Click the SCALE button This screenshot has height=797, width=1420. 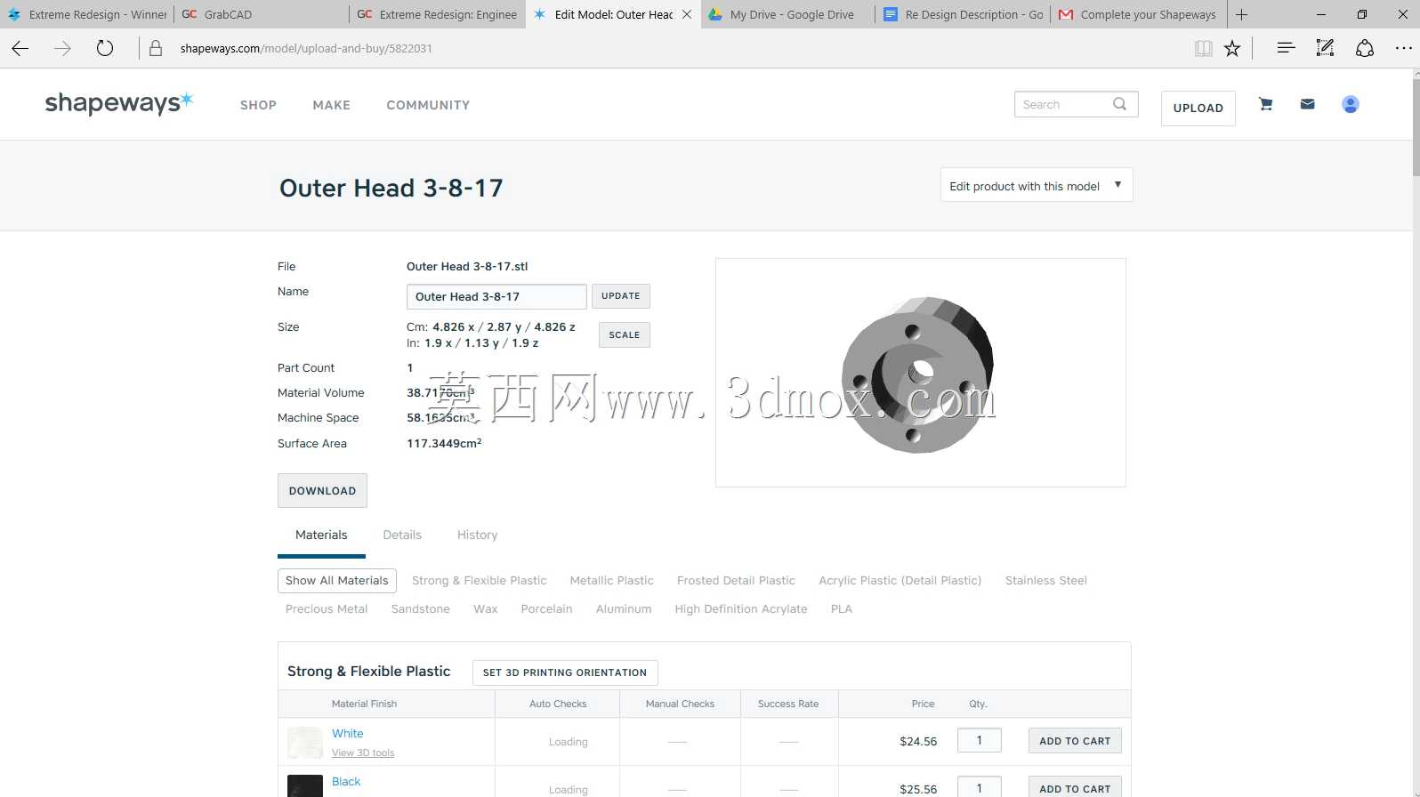click(x=625, y=334)
